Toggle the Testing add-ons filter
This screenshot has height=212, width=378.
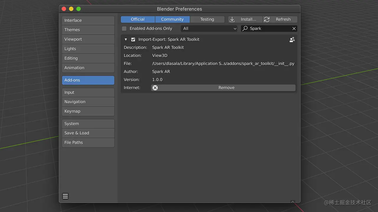click(x=207, y=19)
